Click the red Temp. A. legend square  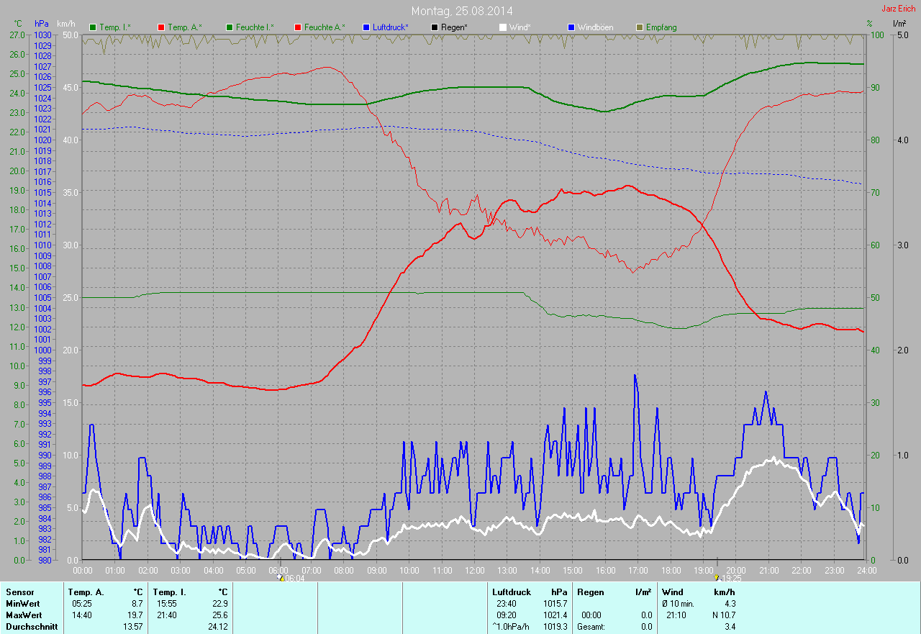(161, 27)
